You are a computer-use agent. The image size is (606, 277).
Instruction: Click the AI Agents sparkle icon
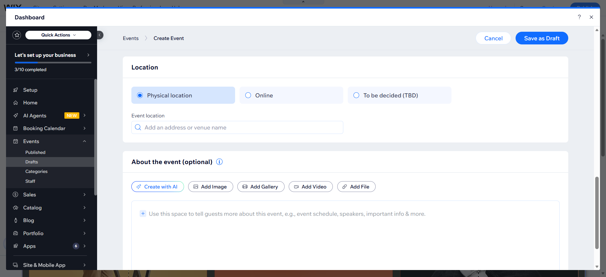16,115
